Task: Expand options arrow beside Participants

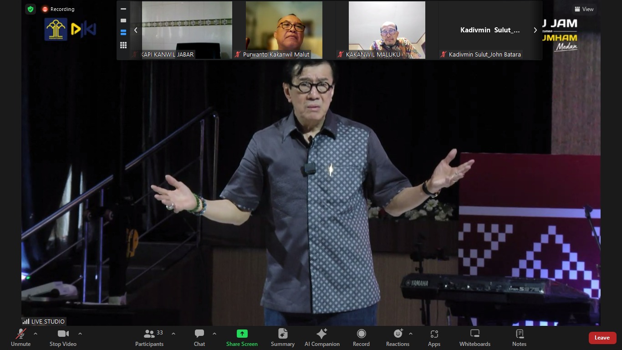Action: [173, 334]
